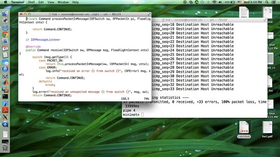Open the Window menu

pyautogui.click(x=63, y=2)
